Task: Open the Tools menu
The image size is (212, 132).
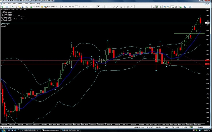Action: (x=26, y=4)
